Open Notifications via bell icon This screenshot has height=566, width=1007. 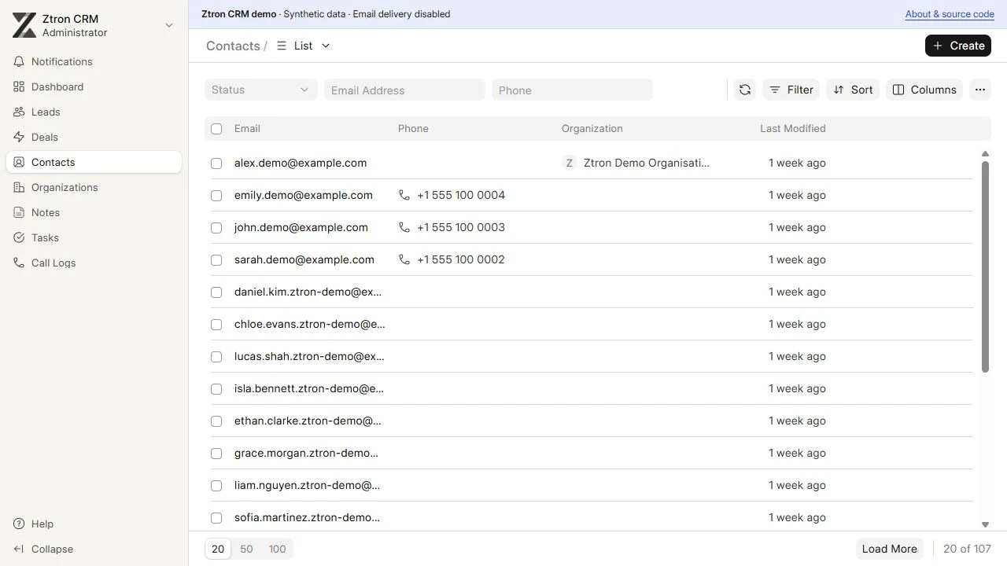(x=19, y=61)
